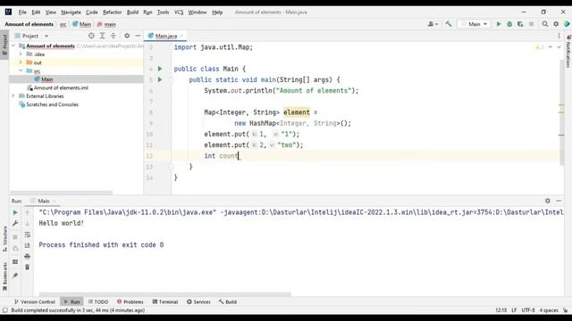
Task: Open the Edit menu
Action: [36, 12]
